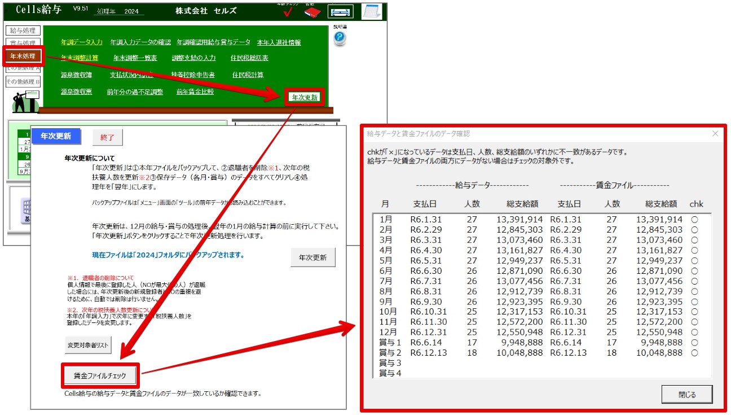The width and height of the screenshot is (731, 415).
Task: Click the 終了 button in the dialog
Action: tap(107, 137)
